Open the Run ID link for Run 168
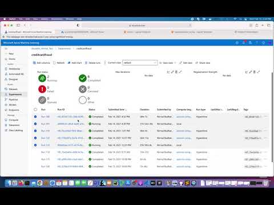 pos(70,117)
